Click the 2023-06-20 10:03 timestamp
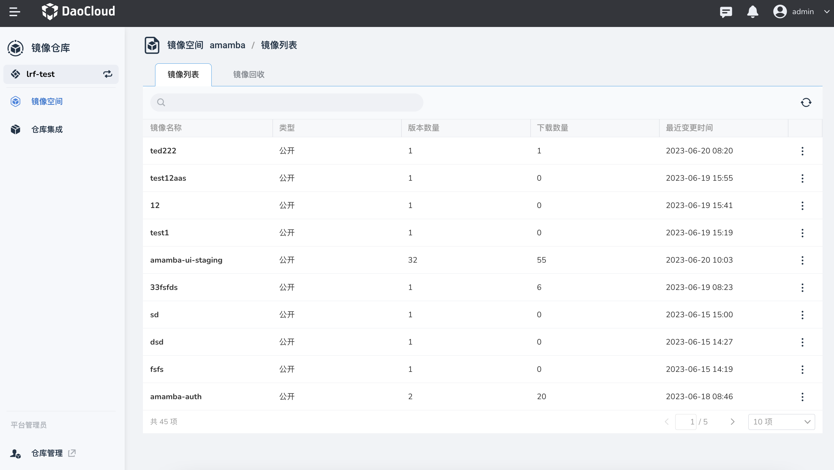 pyautogui.click(x=699, y=260)
